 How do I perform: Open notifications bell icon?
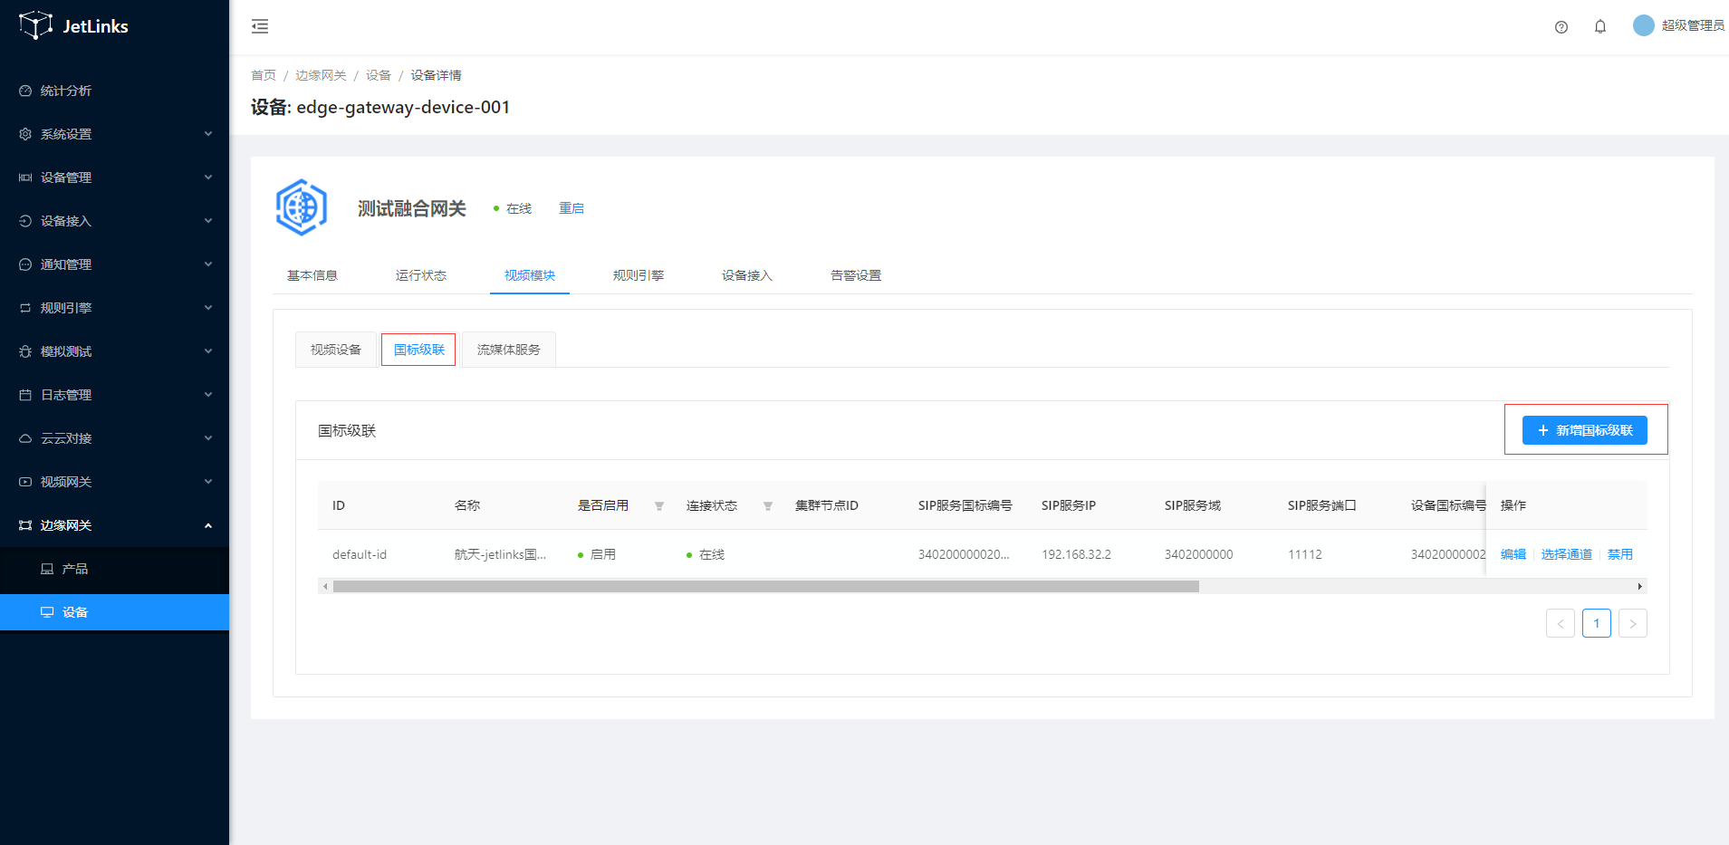[x=1599, y=27]
